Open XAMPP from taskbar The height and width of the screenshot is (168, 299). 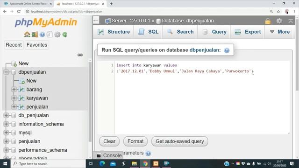pos(156,163)
